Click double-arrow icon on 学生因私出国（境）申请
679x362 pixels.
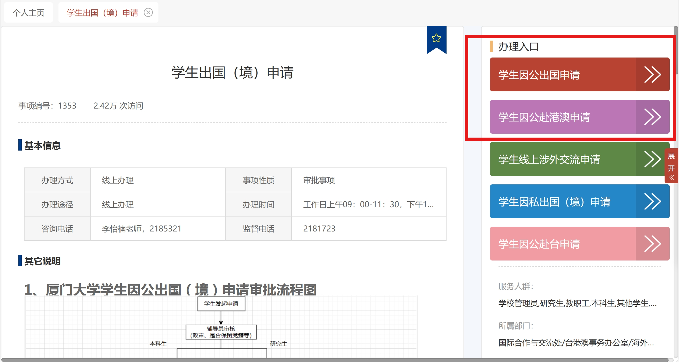click(652, 202)
